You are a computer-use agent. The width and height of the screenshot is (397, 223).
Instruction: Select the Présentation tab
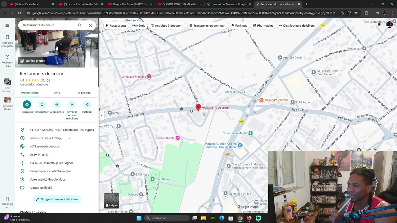[x=30, y=93]
